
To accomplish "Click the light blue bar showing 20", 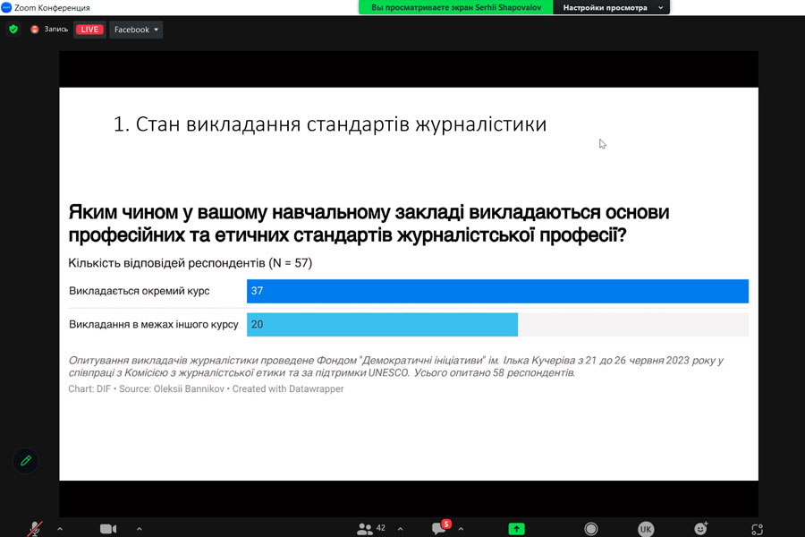I will [x=383, y=324].
